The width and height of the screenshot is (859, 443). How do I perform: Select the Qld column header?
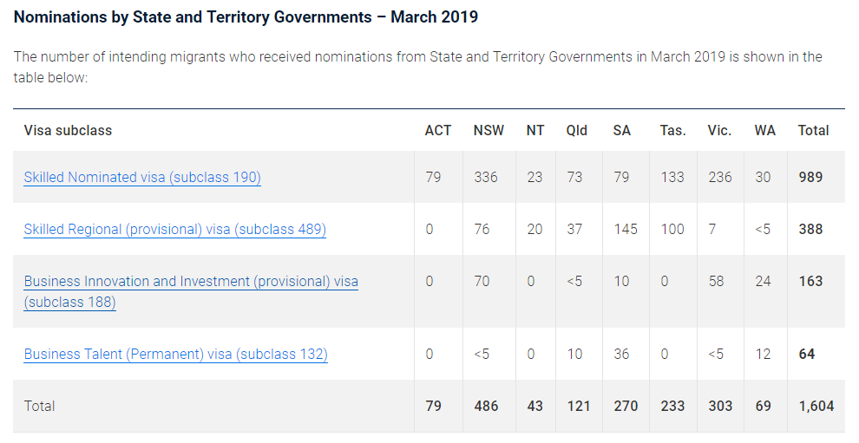577,131
